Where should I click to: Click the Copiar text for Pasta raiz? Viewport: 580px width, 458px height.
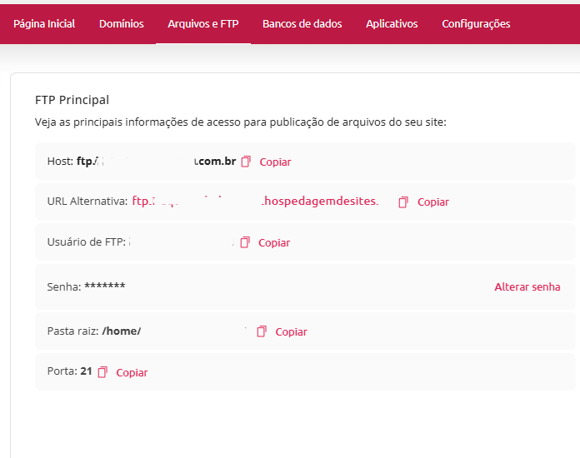pos(291,331)
